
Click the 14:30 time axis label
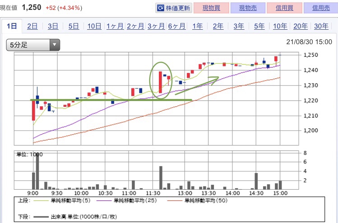tap(256, 193)
